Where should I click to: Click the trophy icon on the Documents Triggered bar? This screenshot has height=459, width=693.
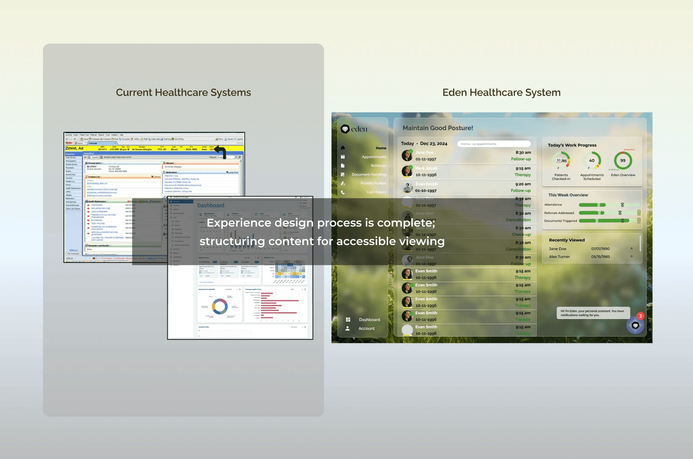pos(639,221)
